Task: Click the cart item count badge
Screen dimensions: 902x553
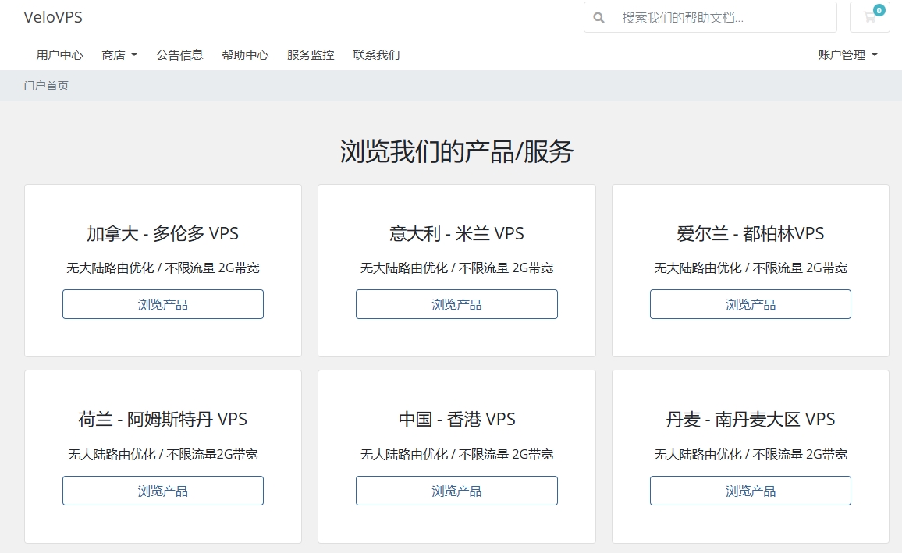Action: tap(879, 10)
